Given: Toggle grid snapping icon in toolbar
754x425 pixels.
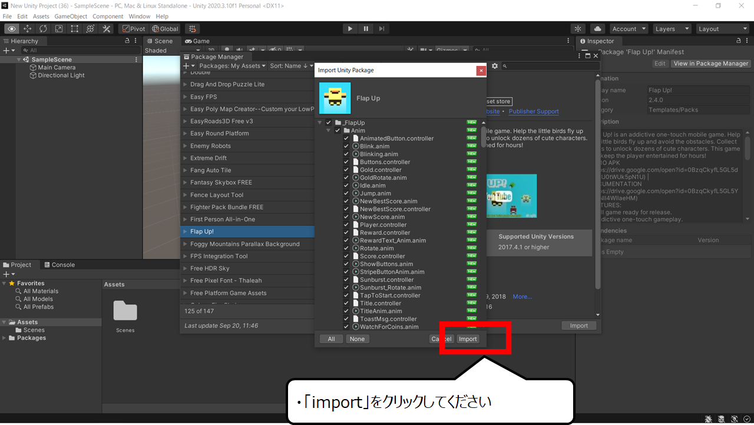Looking at the screenshot, I should pos(192,29).
